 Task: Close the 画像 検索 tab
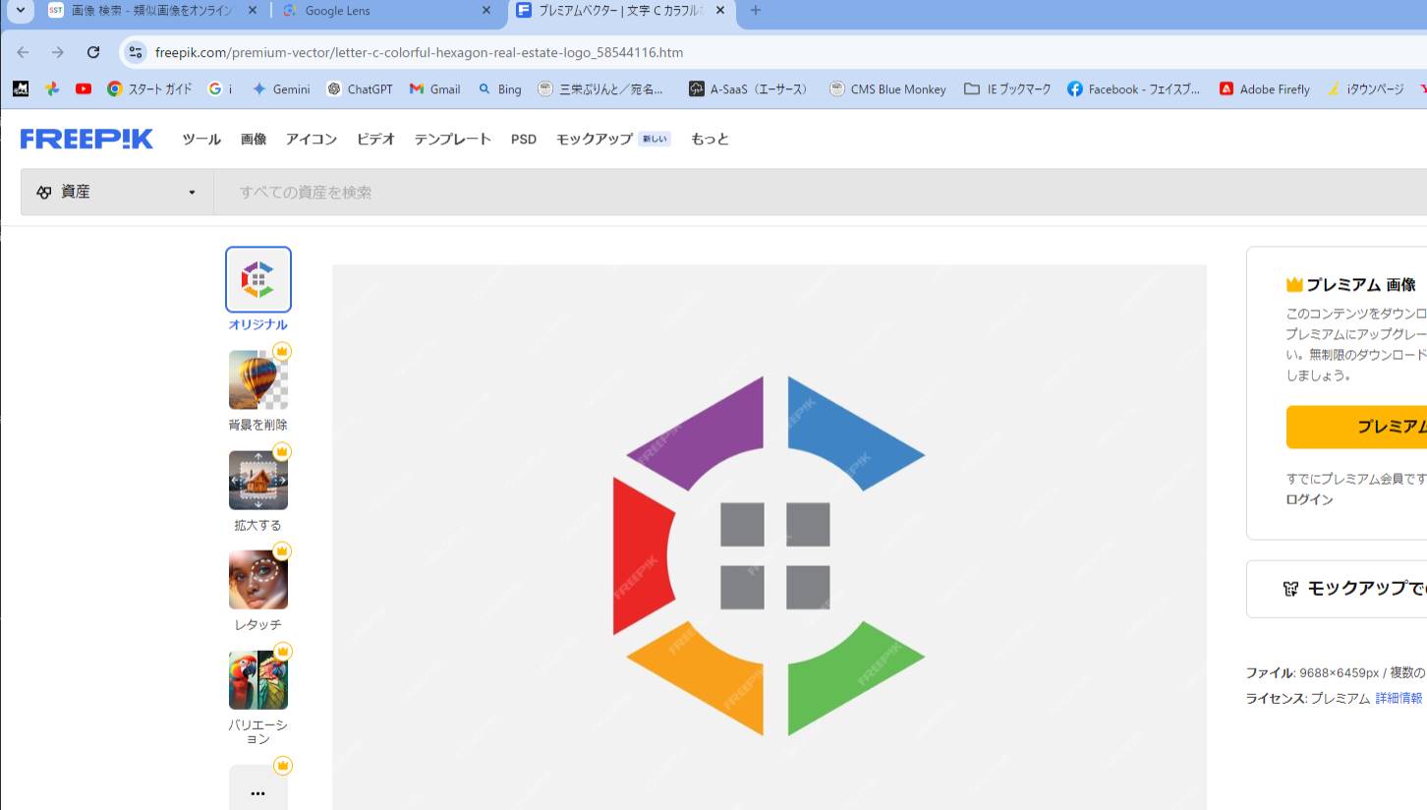[253, 11]
